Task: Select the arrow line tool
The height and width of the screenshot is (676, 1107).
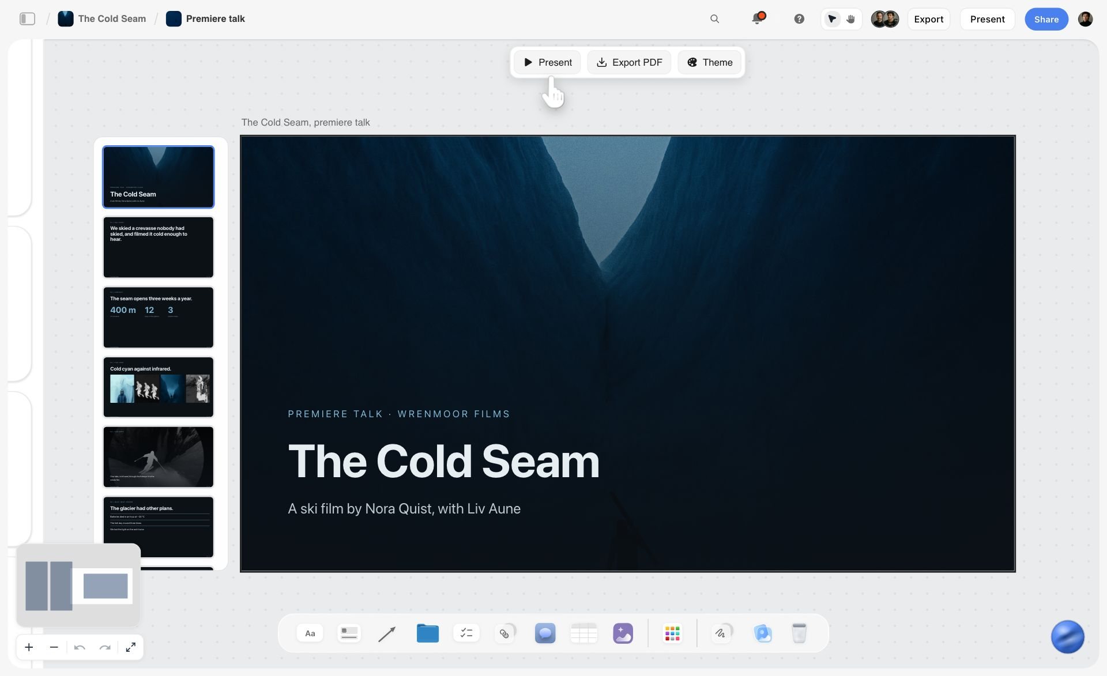Action: click(387, 634)
